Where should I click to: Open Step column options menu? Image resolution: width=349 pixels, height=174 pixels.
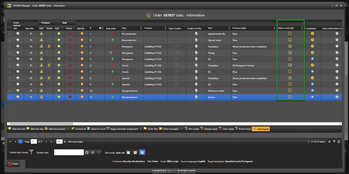[x=141, y=28]
